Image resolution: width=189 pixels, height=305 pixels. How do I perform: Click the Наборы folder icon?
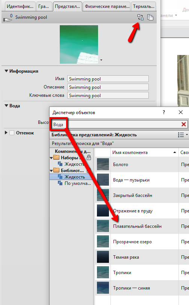(56, 157)
